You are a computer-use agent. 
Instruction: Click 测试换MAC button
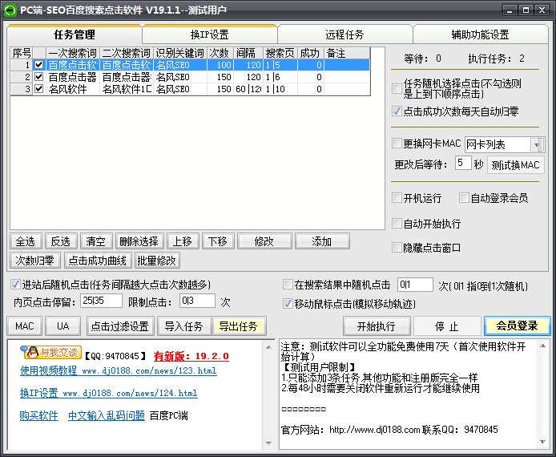tap(516, 164)
